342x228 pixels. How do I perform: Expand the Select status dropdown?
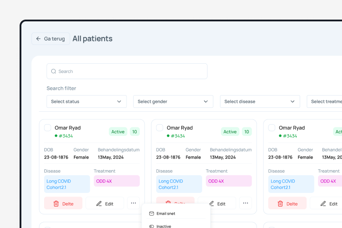point(86,102)
